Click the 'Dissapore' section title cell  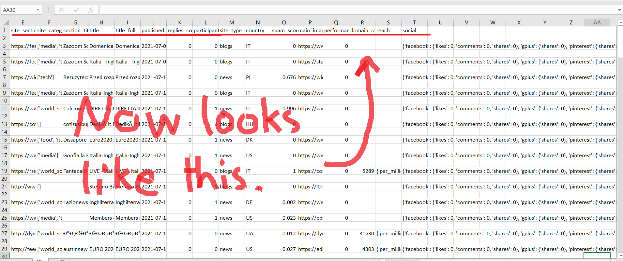(75, 140)
